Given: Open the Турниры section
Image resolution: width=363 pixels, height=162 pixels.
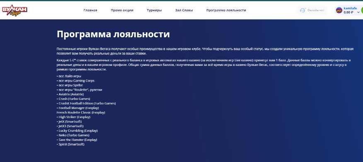Looking at the screenshot, I should coord(154,10).
